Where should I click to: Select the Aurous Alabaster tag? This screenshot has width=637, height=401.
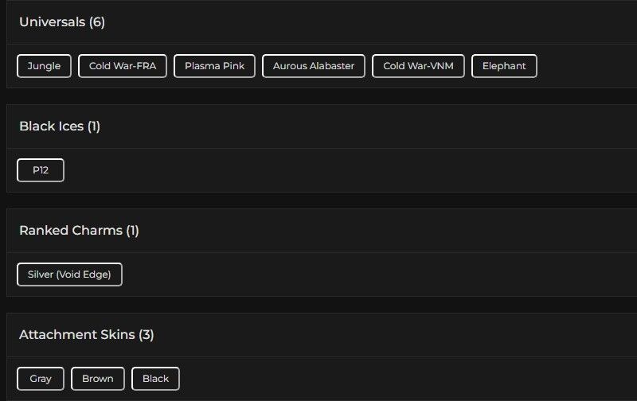point(314,66)
